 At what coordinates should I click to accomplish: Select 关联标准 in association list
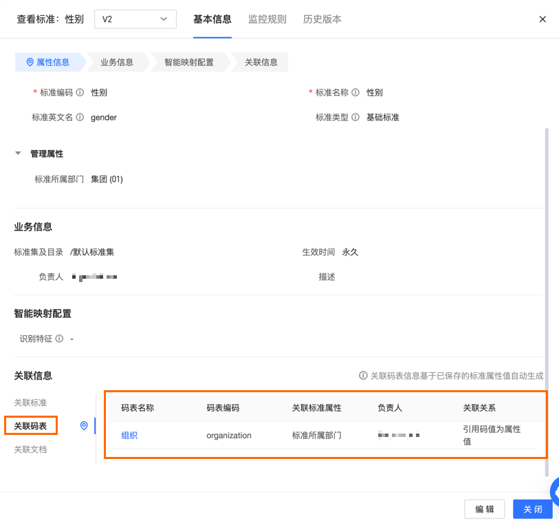pyautogui.click(x=31, y=403)
